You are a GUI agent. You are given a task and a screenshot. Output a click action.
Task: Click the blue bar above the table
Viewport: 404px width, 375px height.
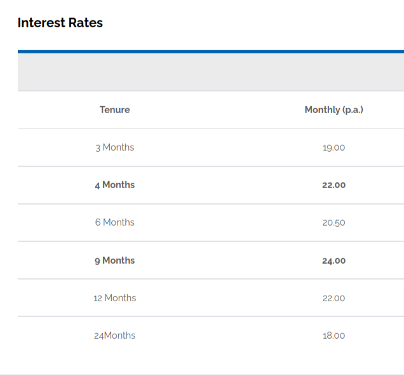tap(211, 52)
